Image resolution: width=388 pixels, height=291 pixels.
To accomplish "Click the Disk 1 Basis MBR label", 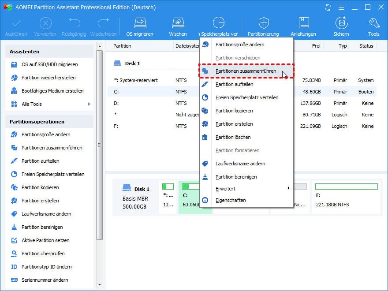I will click(136, 197).
